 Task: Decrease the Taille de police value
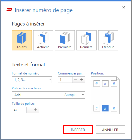click(x=30, y=110)
